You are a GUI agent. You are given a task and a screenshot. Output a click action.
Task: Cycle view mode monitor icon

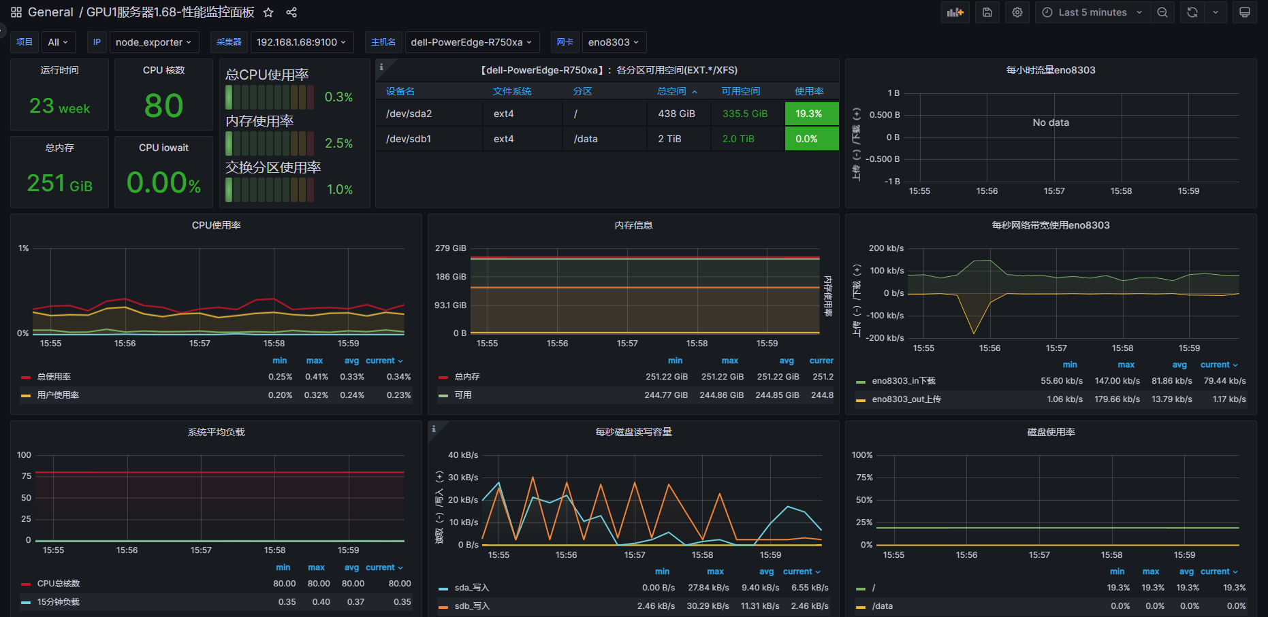pos(1245,12)
